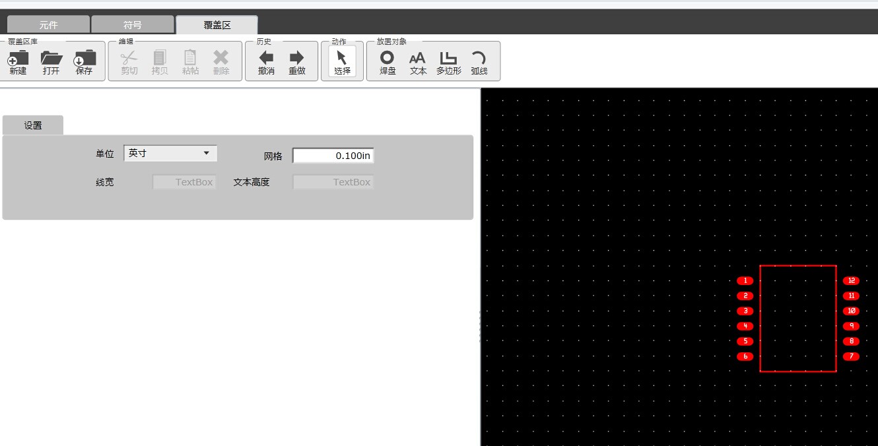Select pad 12 on the footprint

[x=852, y=281]
